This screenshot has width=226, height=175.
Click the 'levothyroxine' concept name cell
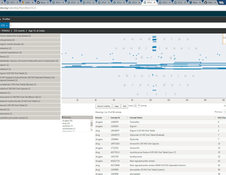[136, 157]
